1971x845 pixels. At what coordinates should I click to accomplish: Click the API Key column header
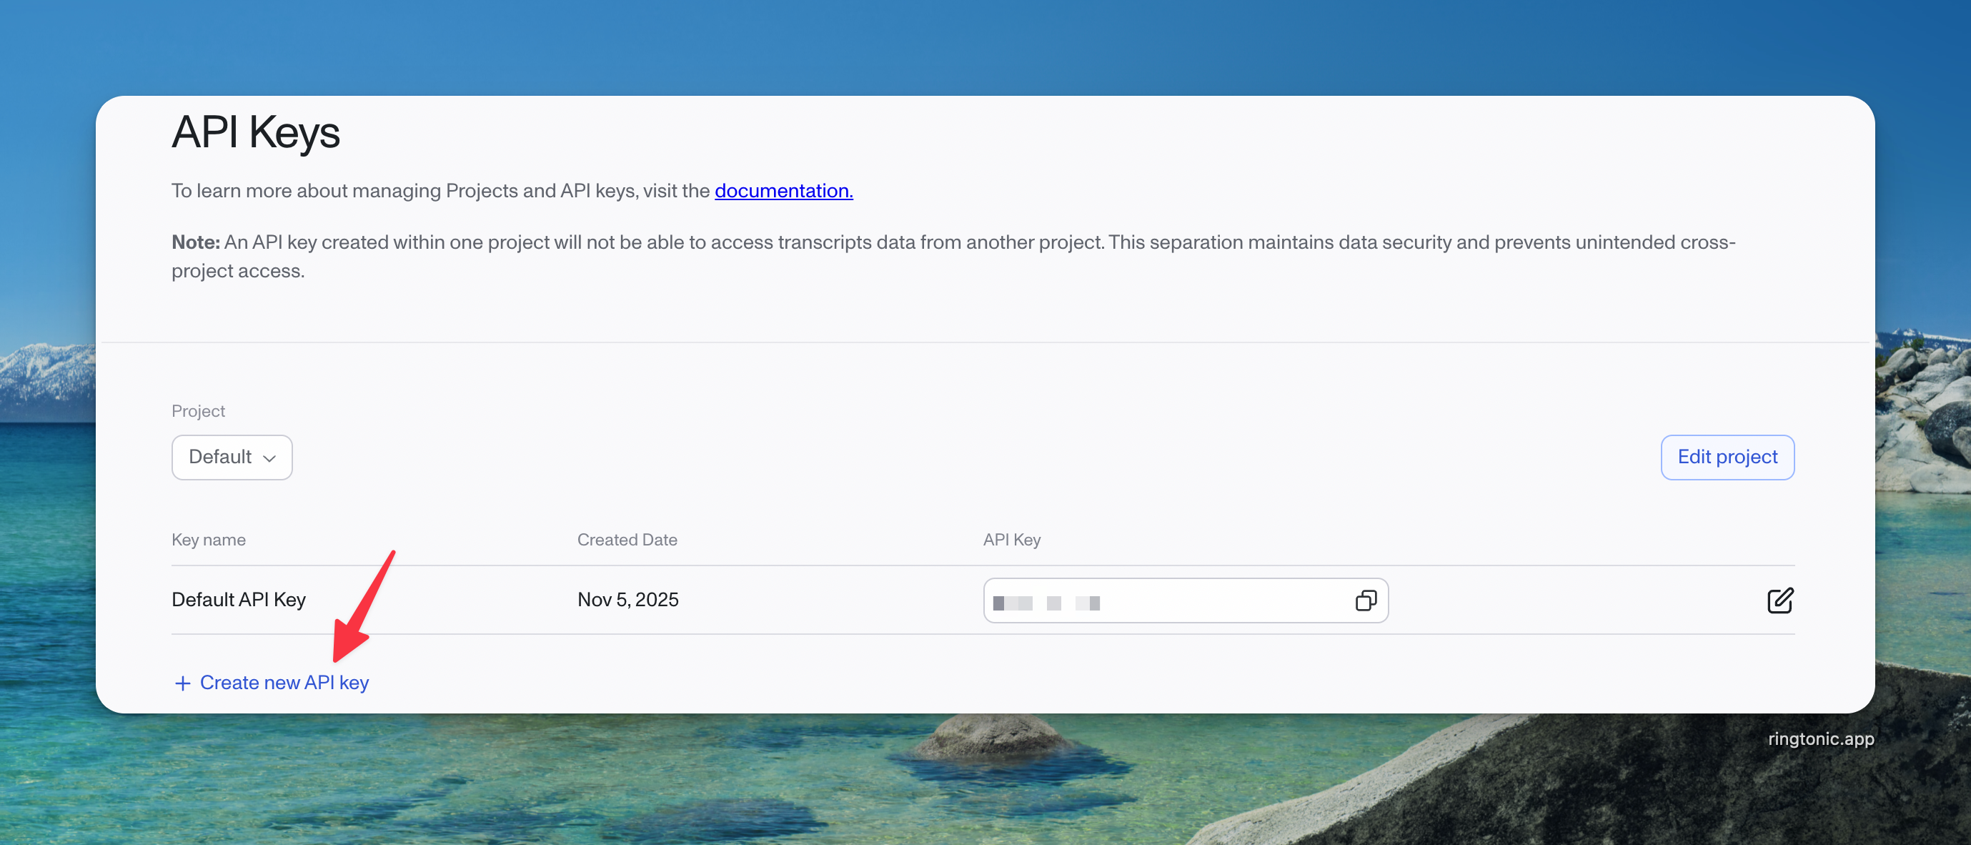click(x=1011, y=540)
